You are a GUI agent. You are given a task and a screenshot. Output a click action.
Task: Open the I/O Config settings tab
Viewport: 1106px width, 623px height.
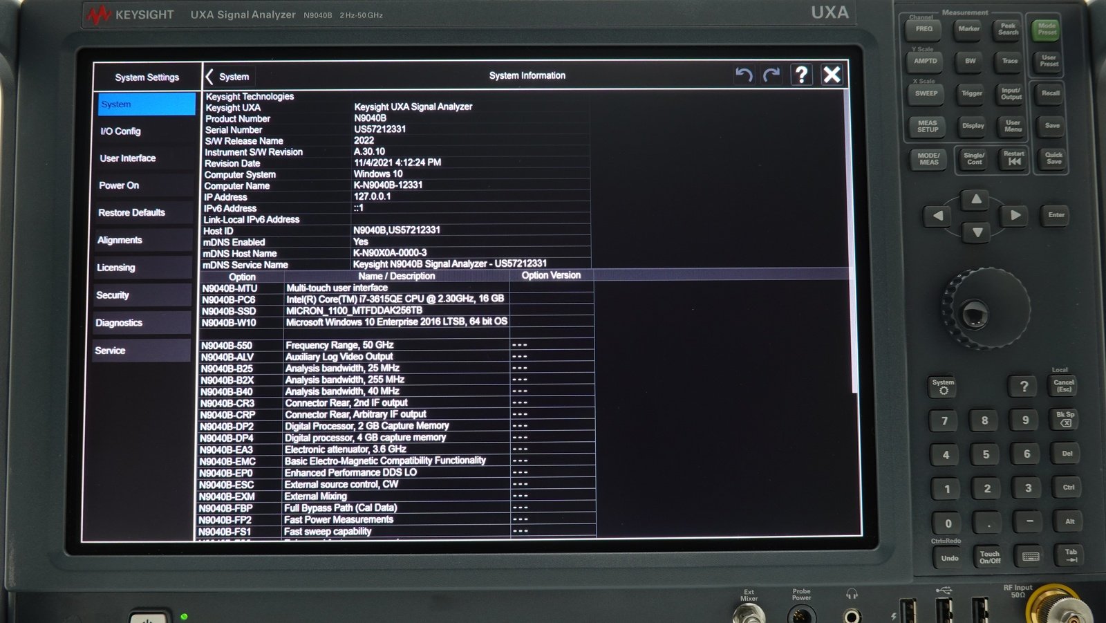[145, 131]
